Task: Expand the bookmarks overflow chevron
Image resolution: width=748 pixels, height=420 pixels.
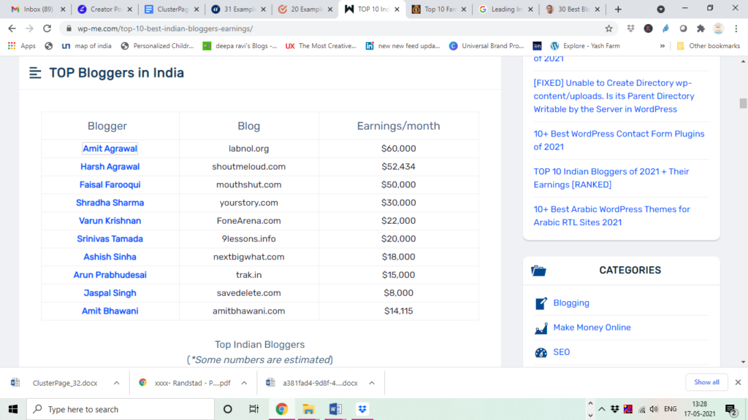Action: pyautogui.click(x=662, y=45)
